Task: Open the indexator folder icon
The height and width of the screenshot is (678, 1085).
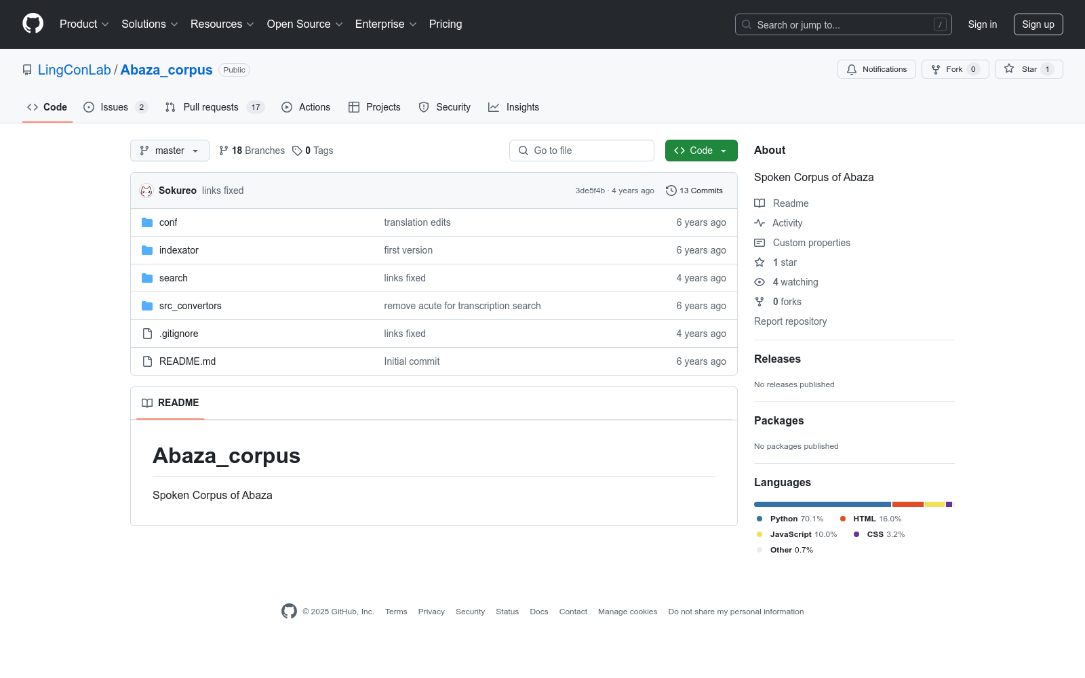Action: [x=147, y=250]
